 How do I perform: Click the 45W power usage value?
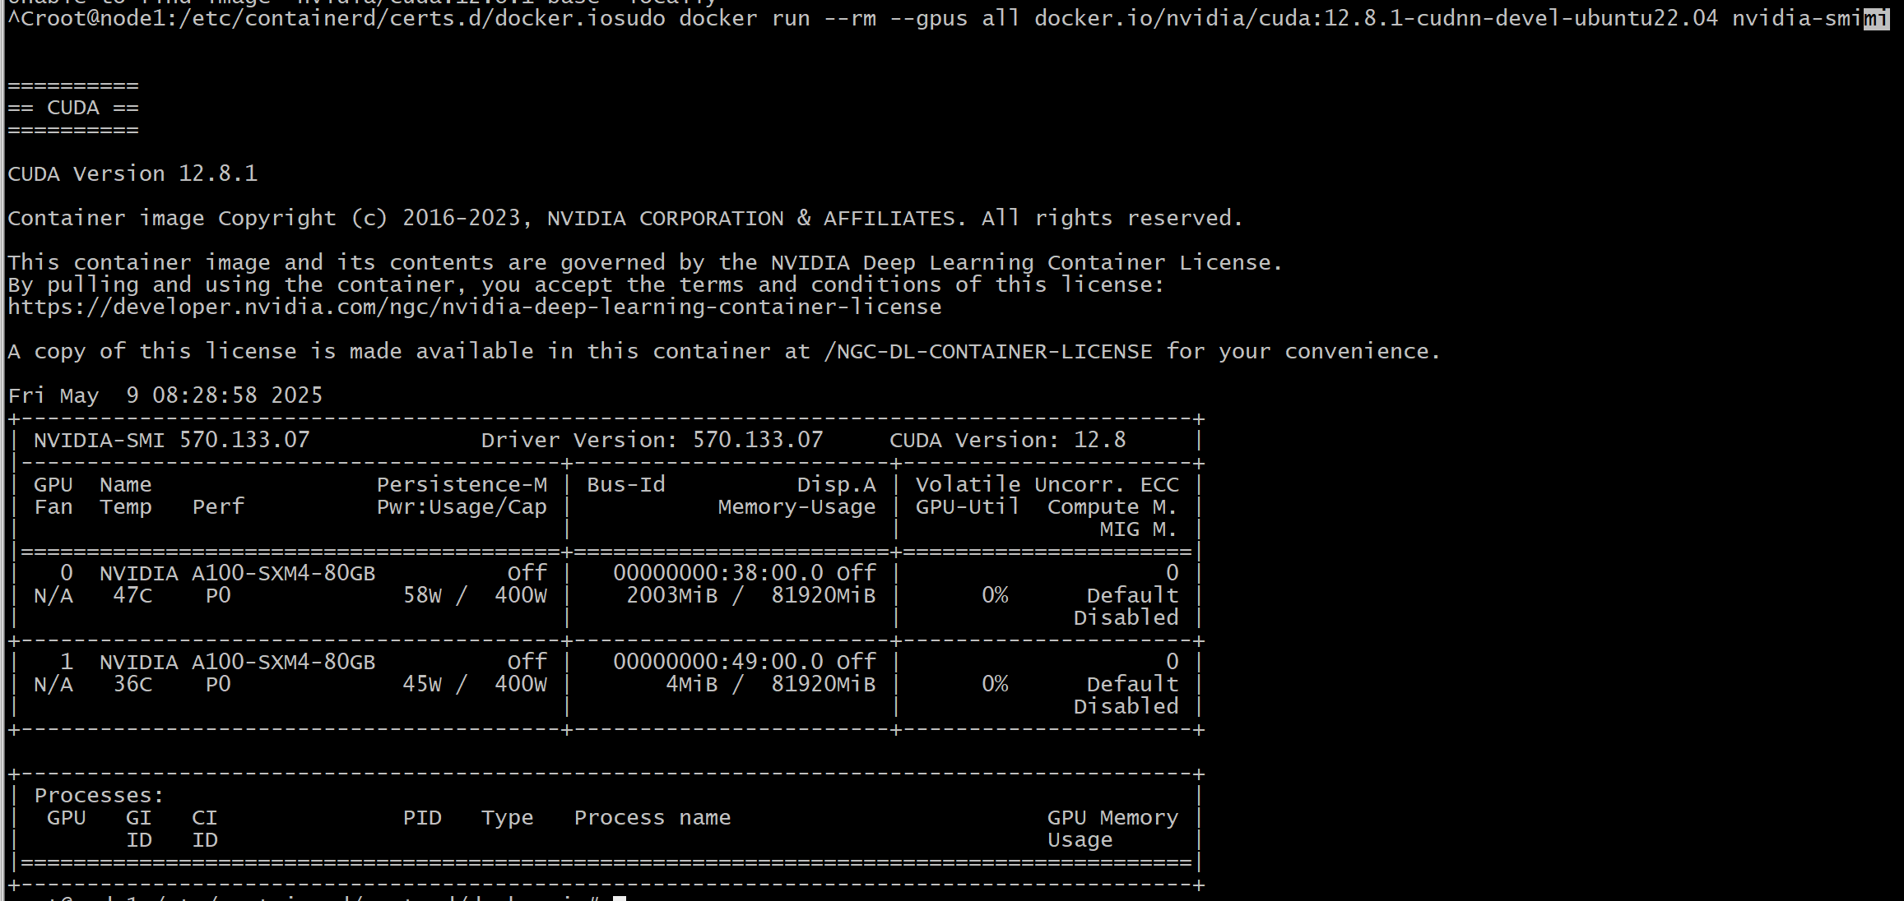pyautogui.click(x=422, y=684)
